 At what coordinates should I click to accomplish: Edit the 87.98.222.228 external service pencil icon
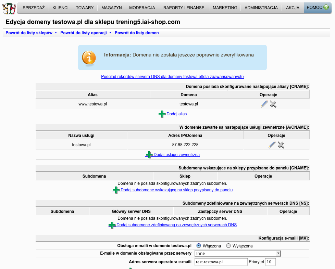coord(272,144)
